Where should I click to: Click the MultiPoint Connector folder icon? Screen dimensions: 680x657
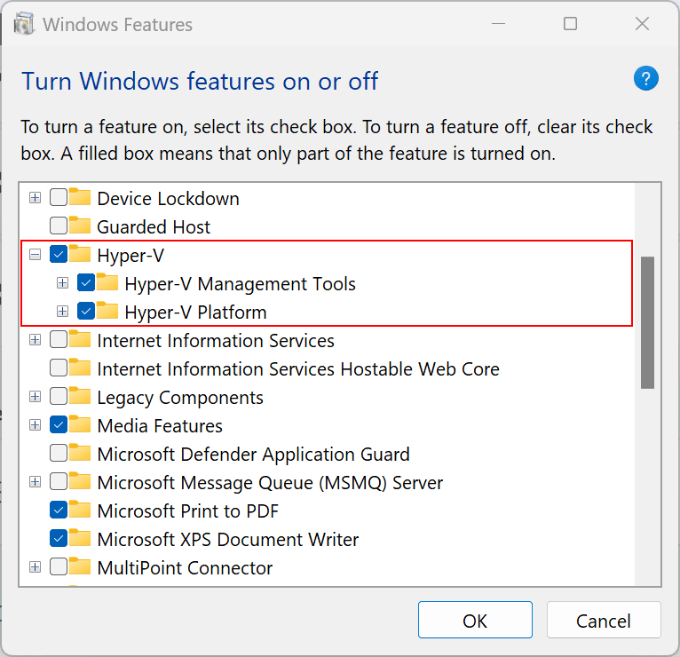81,567
